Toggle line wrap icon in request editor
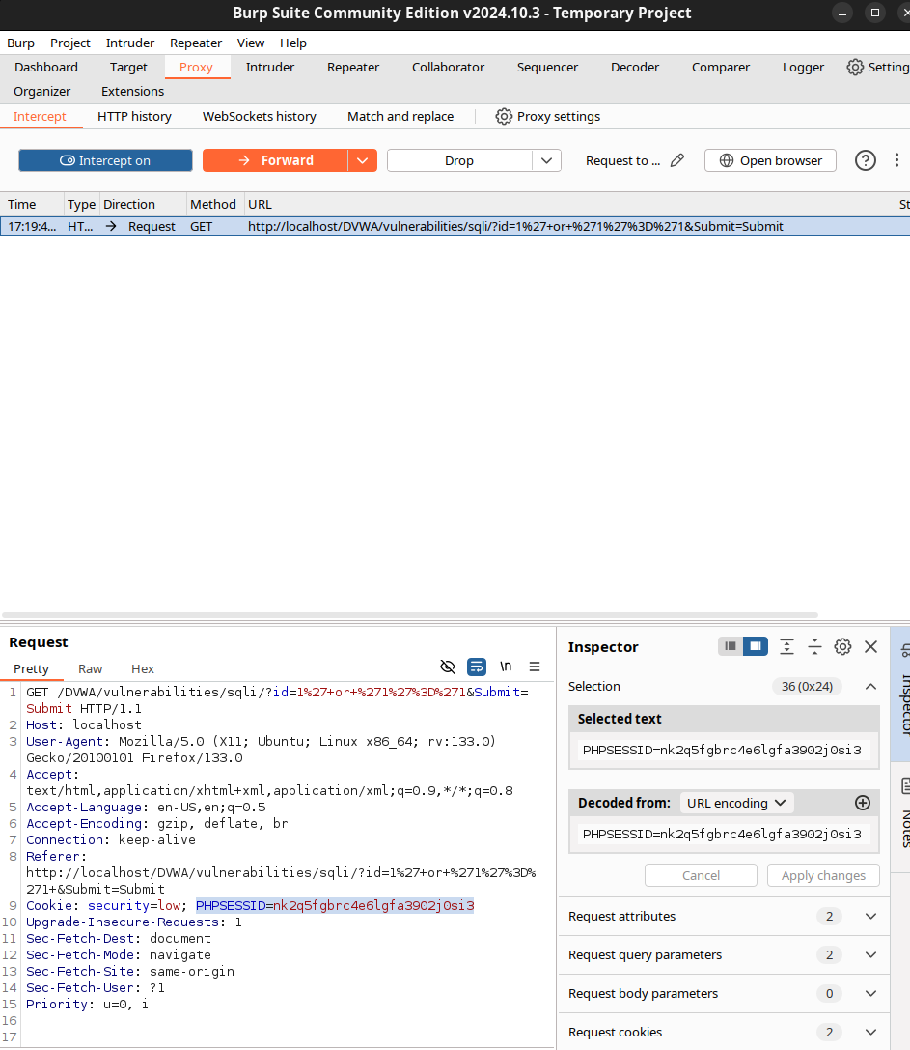This screenshot has width=910, height=1050. pos(477,667)
